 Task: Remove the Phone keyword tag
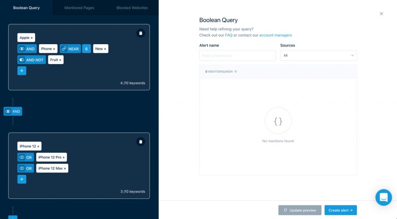54,49
